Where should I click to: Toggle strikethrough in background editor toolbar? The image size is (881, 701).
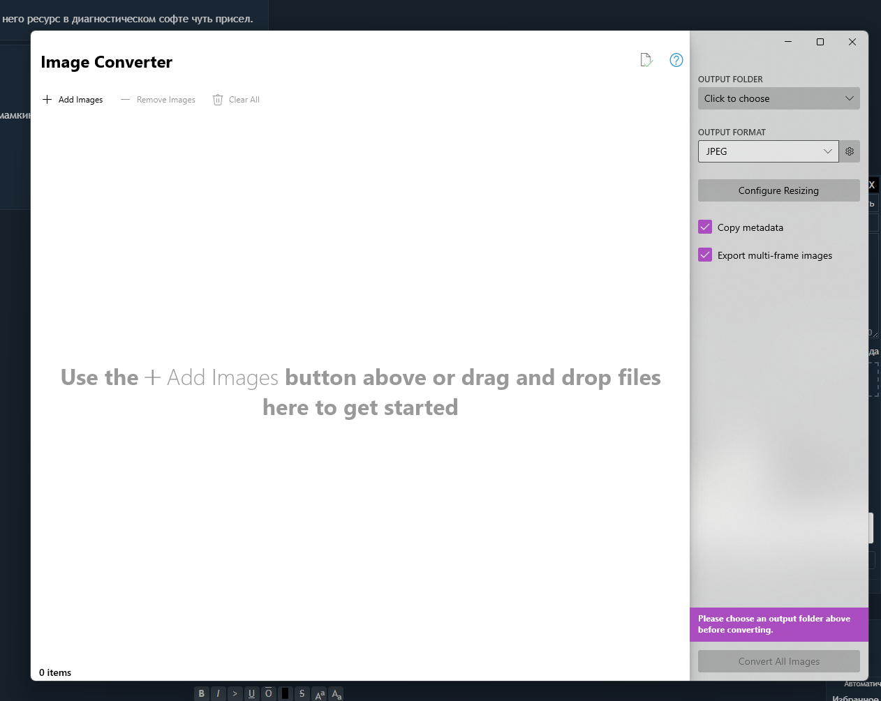point(302,693)
